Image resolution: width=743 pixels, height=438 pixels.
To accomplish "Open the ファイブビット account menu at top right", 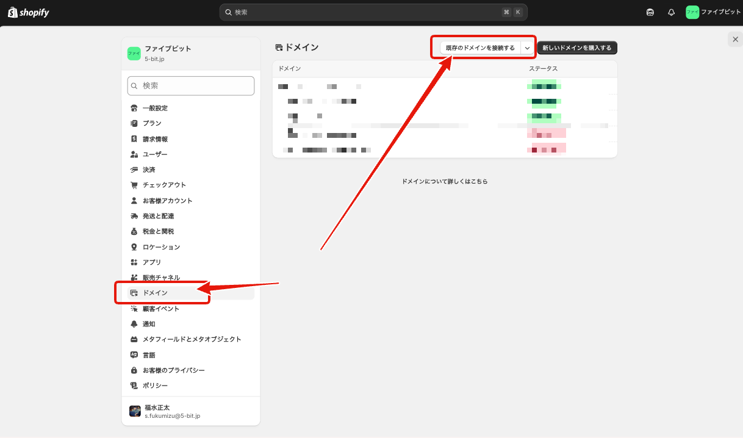I will (712, 12).
